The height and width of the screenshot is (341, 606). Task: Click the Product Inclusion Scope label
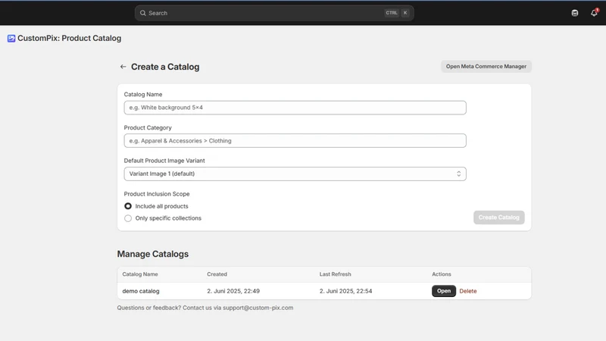tap(157, 194)
